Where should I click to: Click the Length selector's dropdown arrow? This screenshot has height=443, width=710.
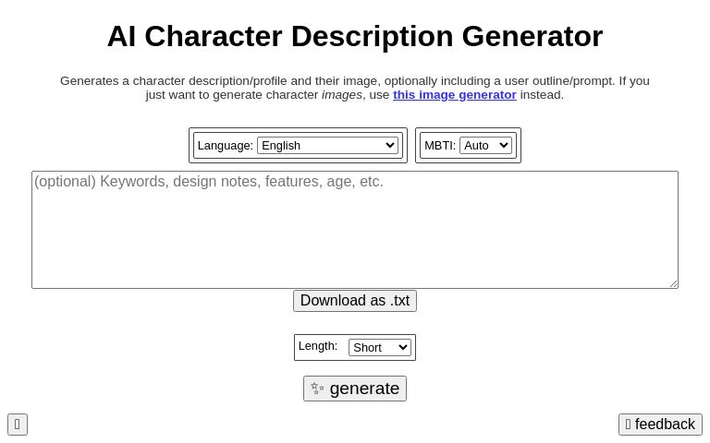point(402,347)
